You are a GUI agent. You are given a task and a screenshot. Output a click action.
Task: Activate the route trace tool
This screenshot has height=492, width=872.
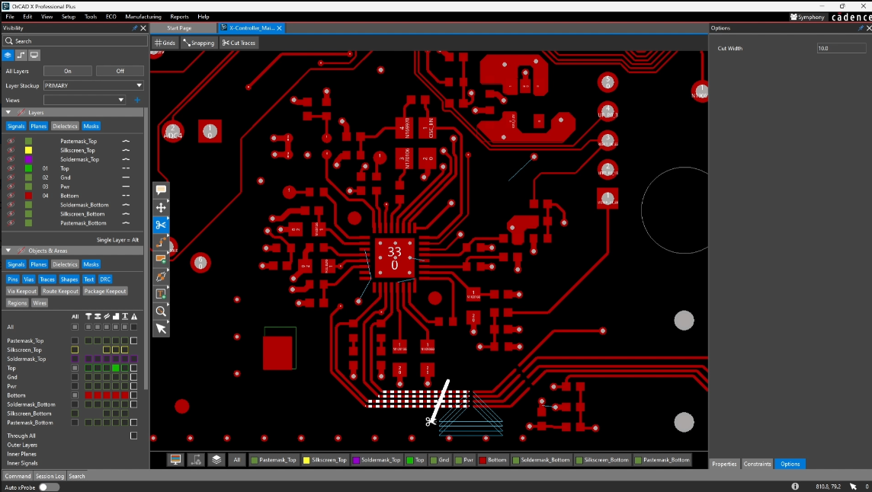coord(161,242)
